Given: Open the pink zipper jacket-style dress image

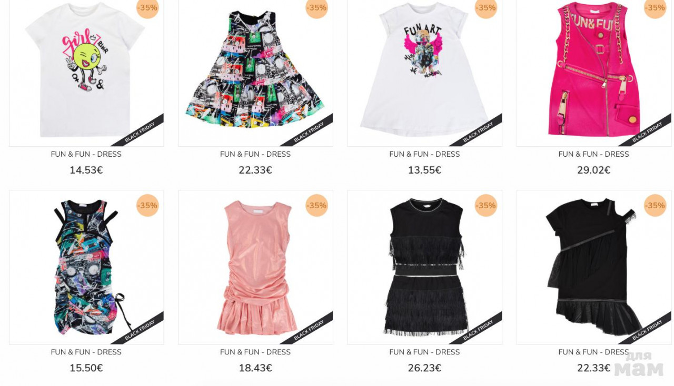Looking at the screenshot, I should [x=594, y=72].
